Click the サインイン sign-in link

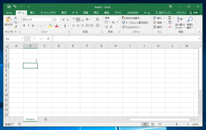[181, 13]
